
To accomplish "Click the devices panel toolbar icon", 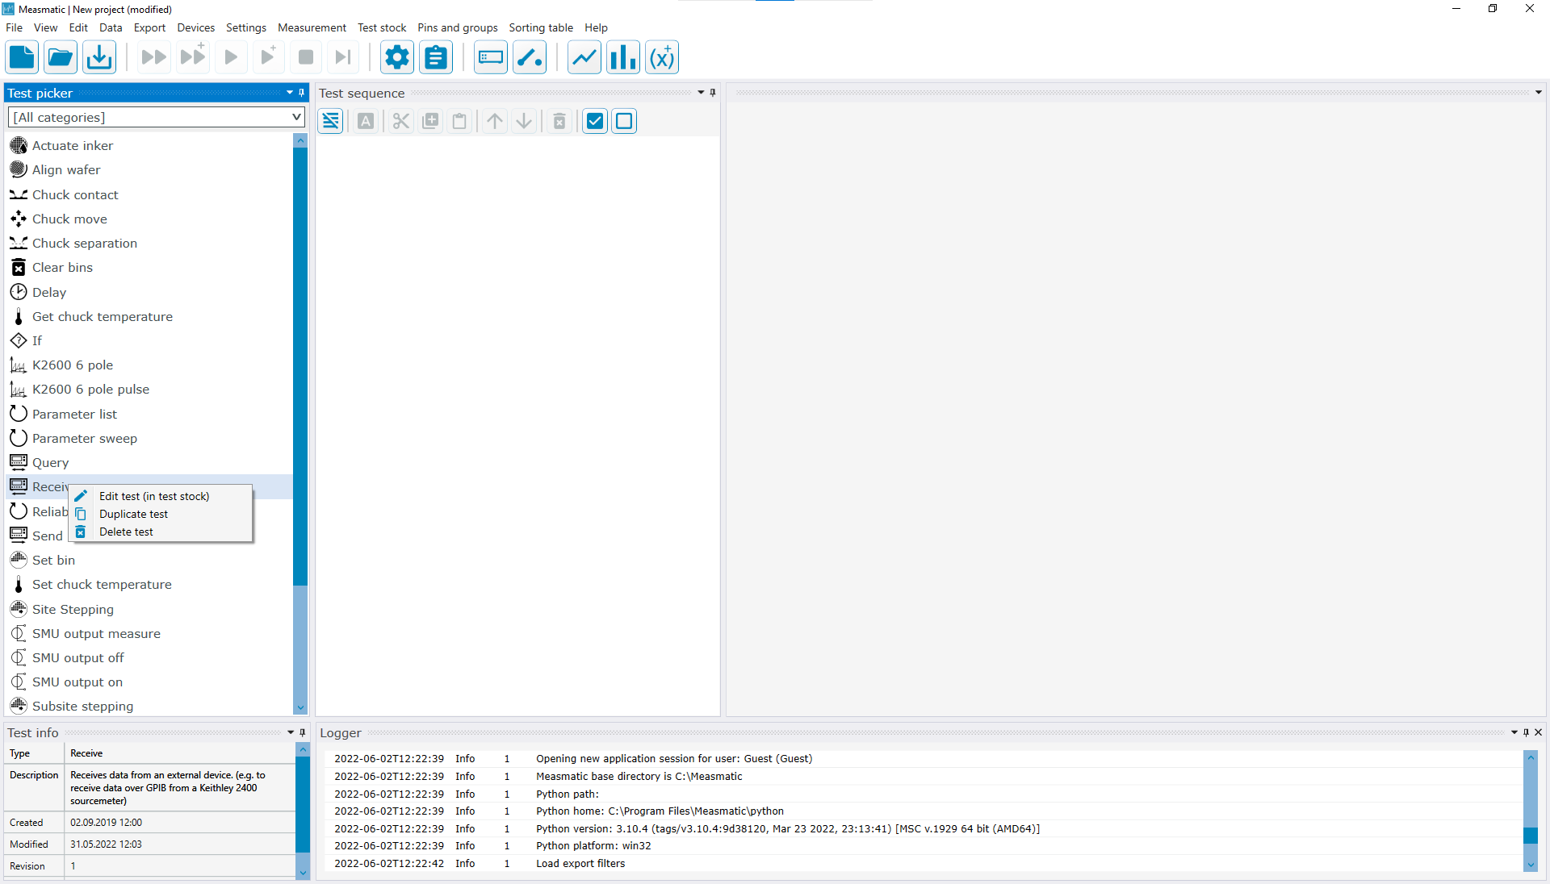I will click(x=491, y=57).
